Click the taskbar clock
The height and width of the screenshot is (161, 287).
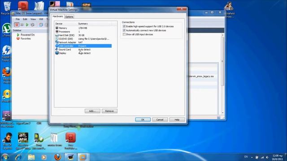[x=278, y=157]
